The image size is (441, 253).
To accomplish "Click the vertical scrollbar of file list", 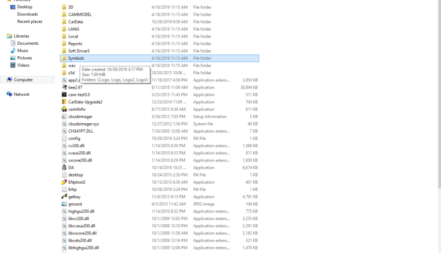I will pos(438,120).
